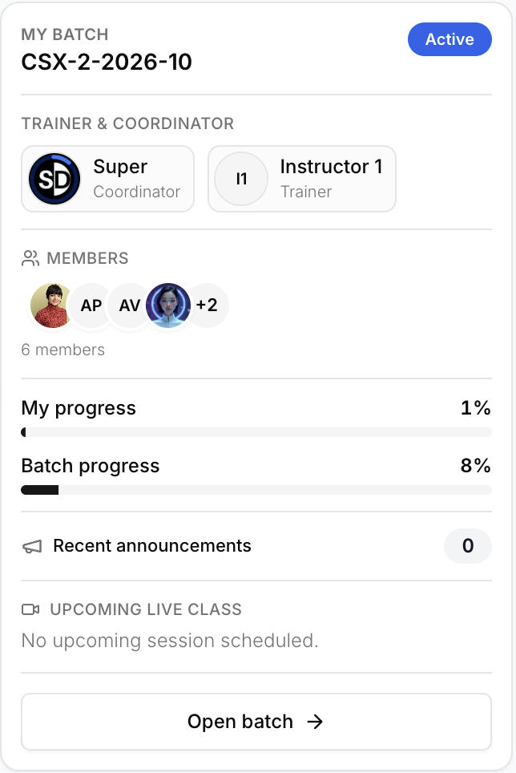Open the batch with Open batch button
The width and height of the screenshot is (516, 773).
[256, 722]
